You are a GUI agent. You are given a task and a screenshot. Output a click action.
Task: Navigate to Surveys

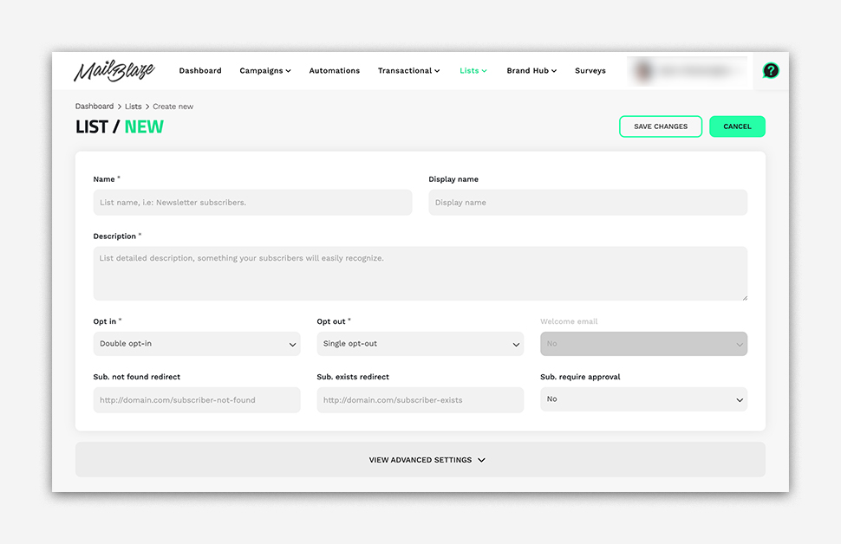click(590, 71)
